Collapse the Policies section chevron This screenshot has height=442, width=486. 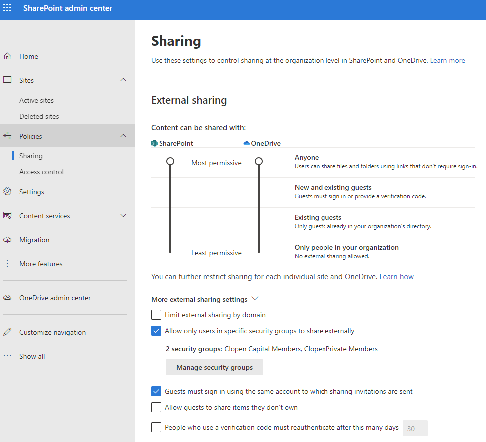click(x=123, y=136)
